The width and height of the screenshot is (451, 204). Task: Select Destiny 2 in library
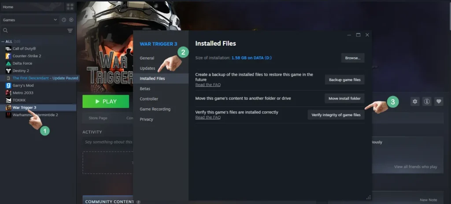(x=21, y=71)
